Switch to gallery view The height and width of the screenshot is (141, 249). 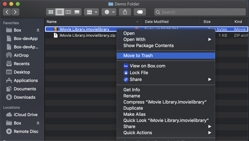pos(77,12)
